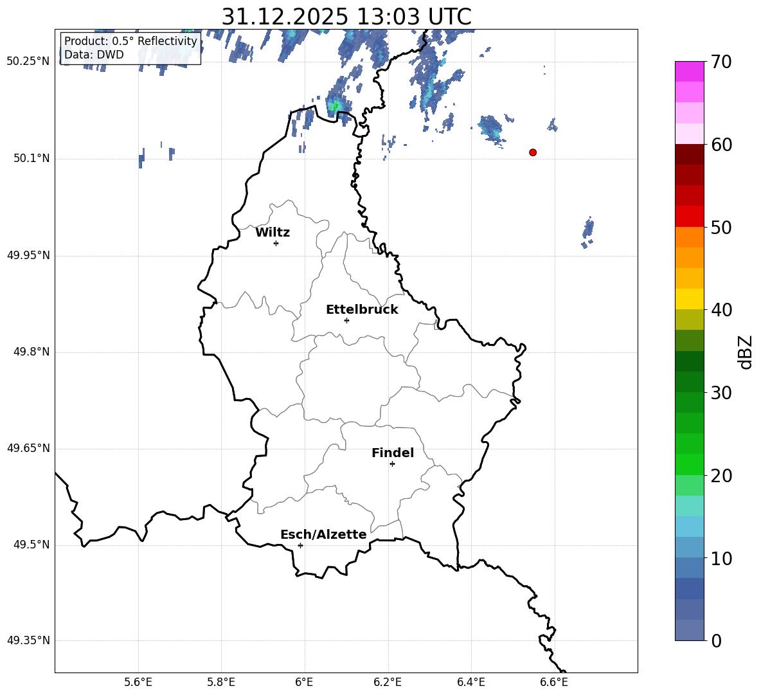Click the Product 0.5° Reflectivity info box
The height and width of the screenshot is (695, 761).
[130, 48]
